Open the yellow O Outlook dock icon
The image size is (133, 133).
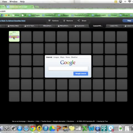pyautogui.click(x=39, y=128)
